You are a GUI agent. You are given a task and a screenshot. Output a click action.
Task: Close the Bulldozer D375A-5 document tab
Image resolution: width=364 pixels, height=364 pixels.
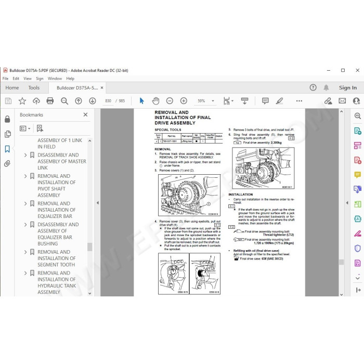click(102, 88)
